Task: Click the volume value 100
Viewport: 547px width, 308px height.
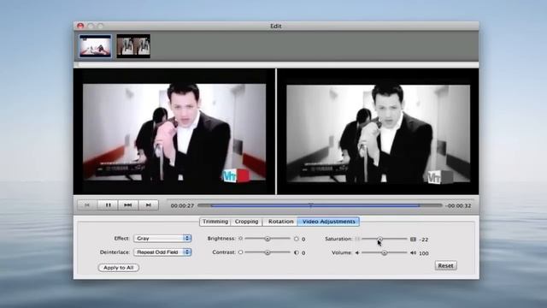Action: pos(424,253)
